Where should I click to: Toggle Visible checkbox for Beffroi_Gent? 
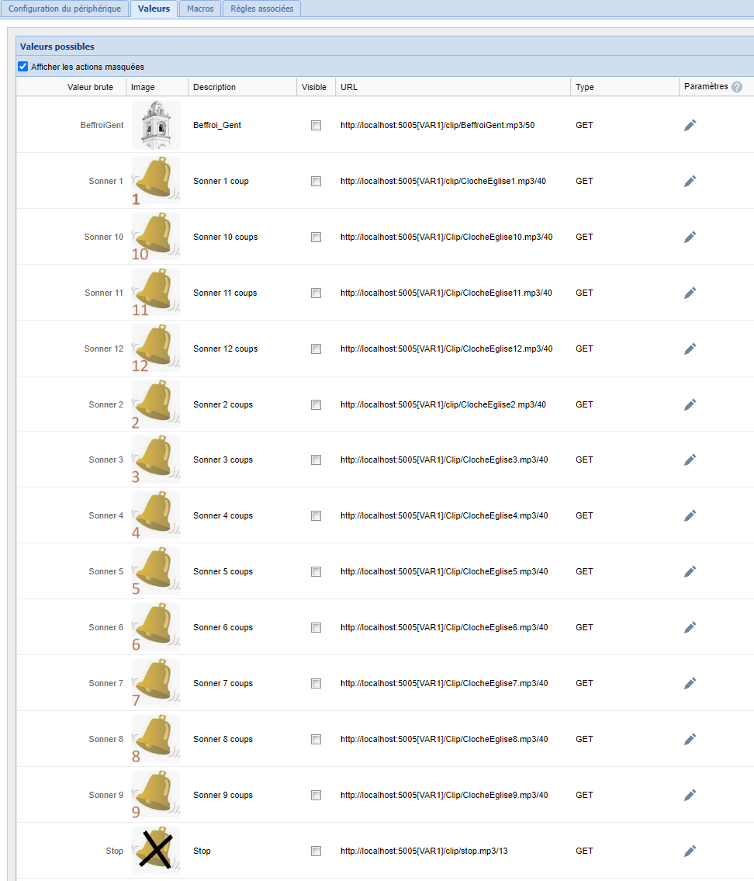[316, 125]
